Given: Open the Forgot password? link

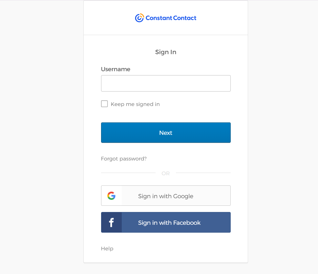Looking at the screenshot, I should [124, 159].
